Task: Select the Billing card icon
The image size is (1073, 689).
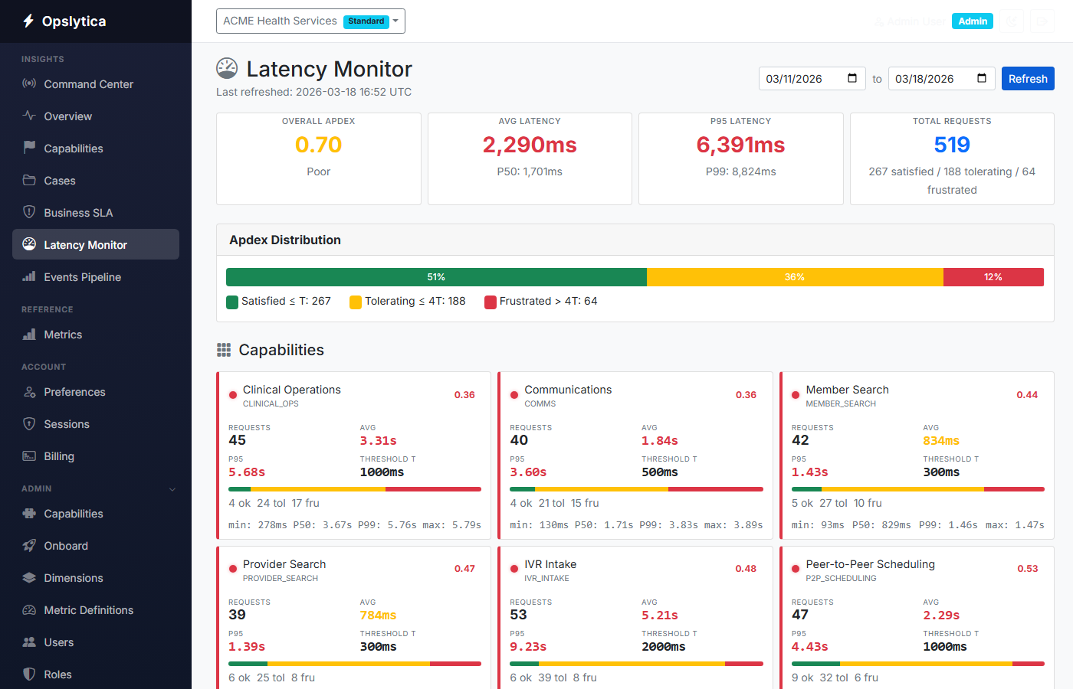Action: coord(28,456)
